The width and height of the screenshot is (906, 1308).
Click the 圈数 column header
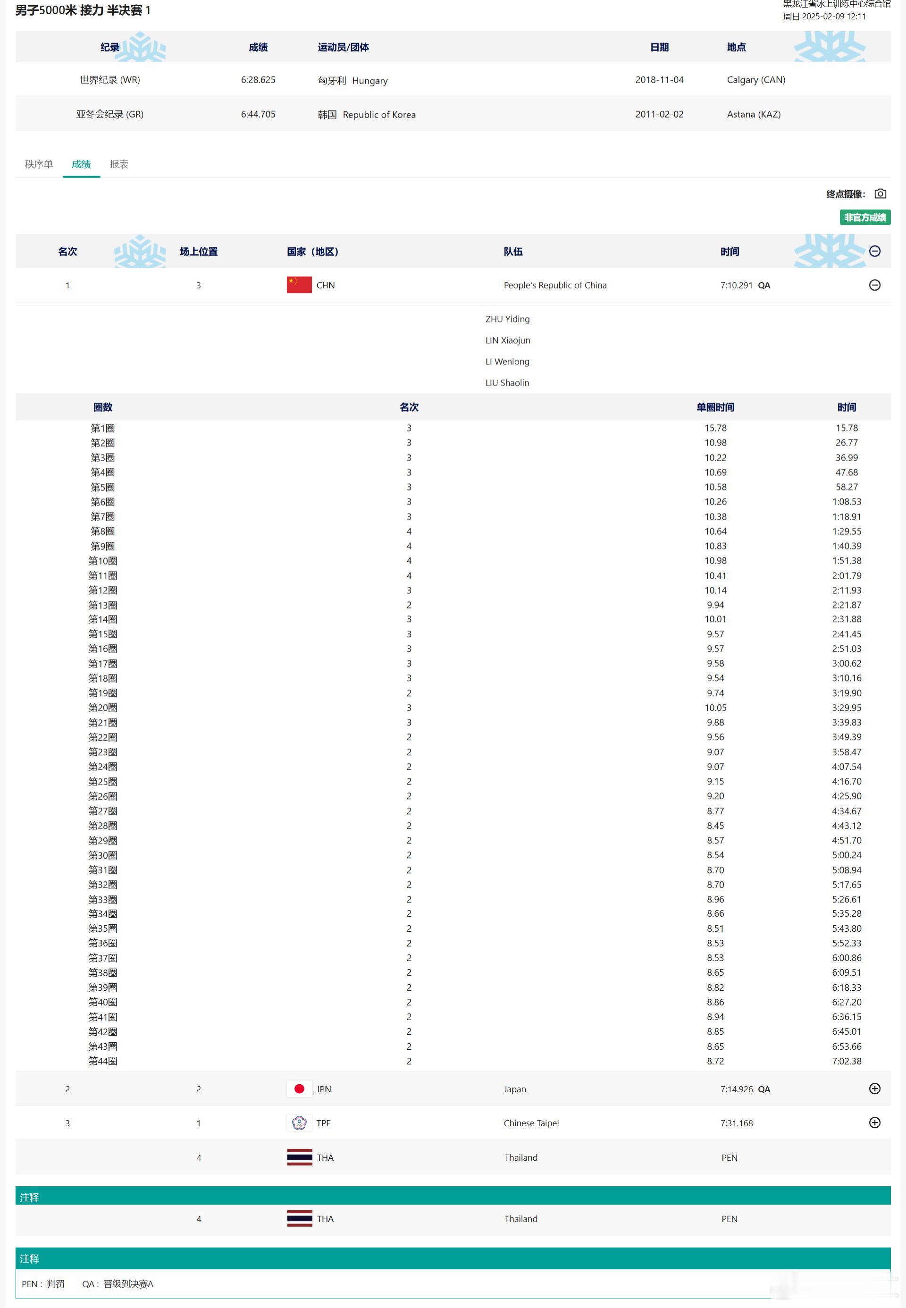(x=103, y=407)
